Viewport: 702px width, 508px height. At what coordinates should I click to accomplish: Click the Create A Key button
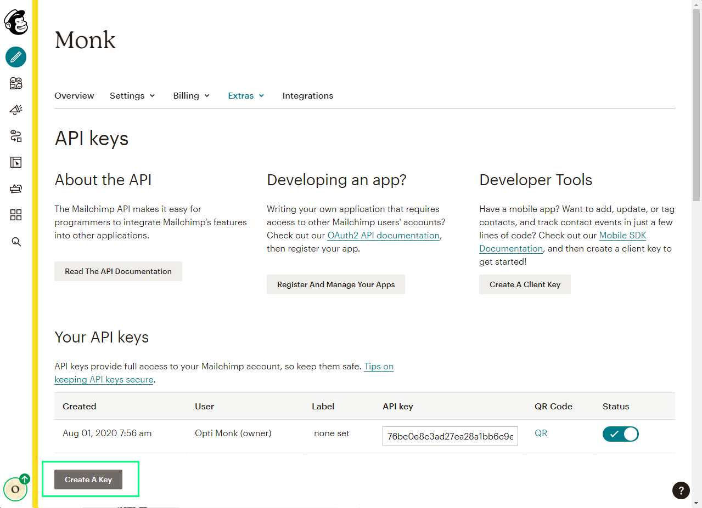(88, 480)
